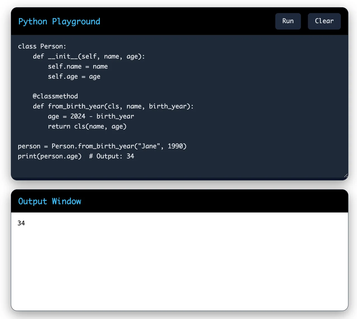Click the 'return cls(name, age)' line
Screen dimensions: 357x319
coord(87,126)
